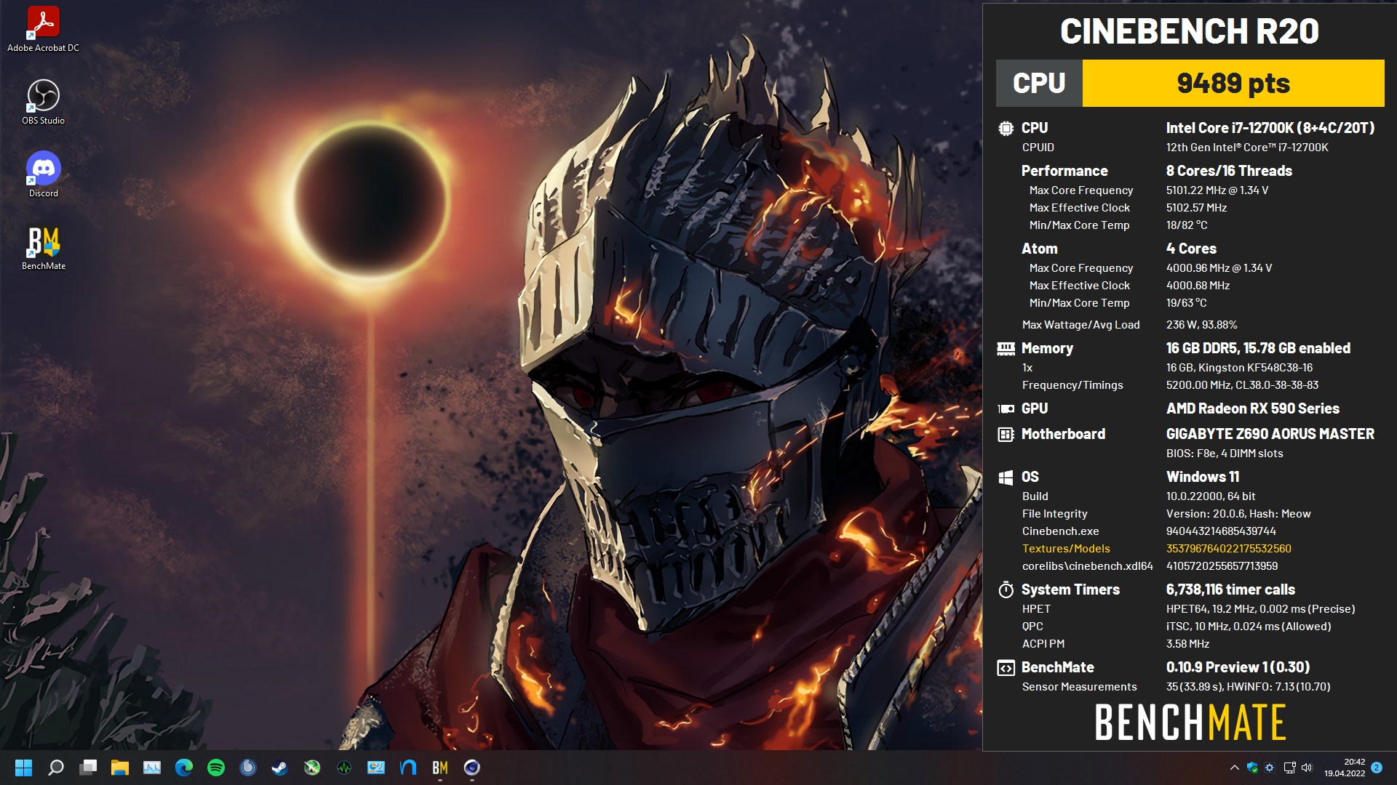1397x785 pixels.
Task: Open the blue arch-shaped taskbar app
Action: [x=408, y=768]
